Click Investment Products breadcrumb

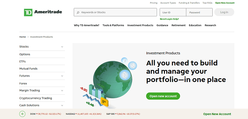[42, 37]
